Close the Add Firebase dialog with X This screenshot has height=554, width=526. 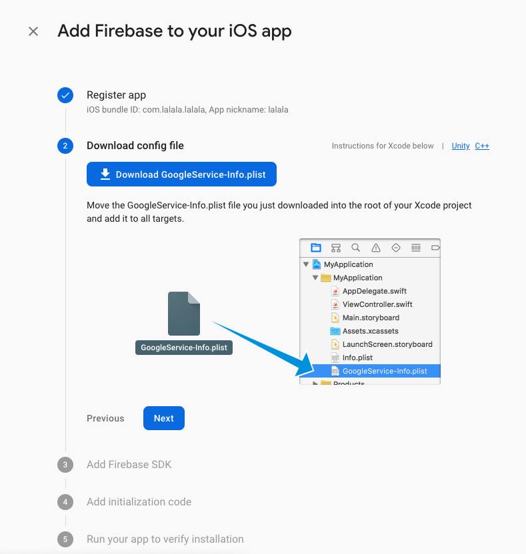coord(33,31)
